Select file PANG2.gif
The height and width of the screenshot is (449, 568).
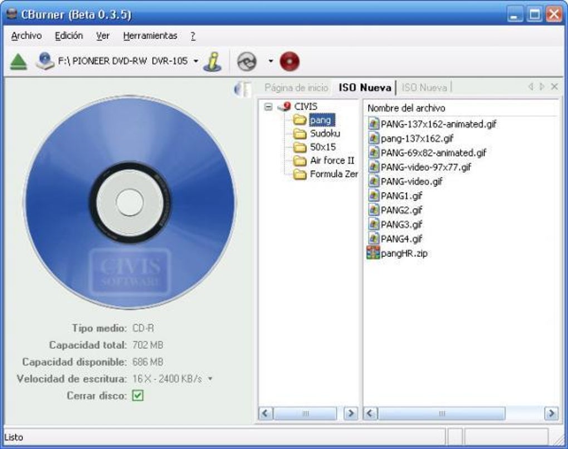click(x=401, y=210)
